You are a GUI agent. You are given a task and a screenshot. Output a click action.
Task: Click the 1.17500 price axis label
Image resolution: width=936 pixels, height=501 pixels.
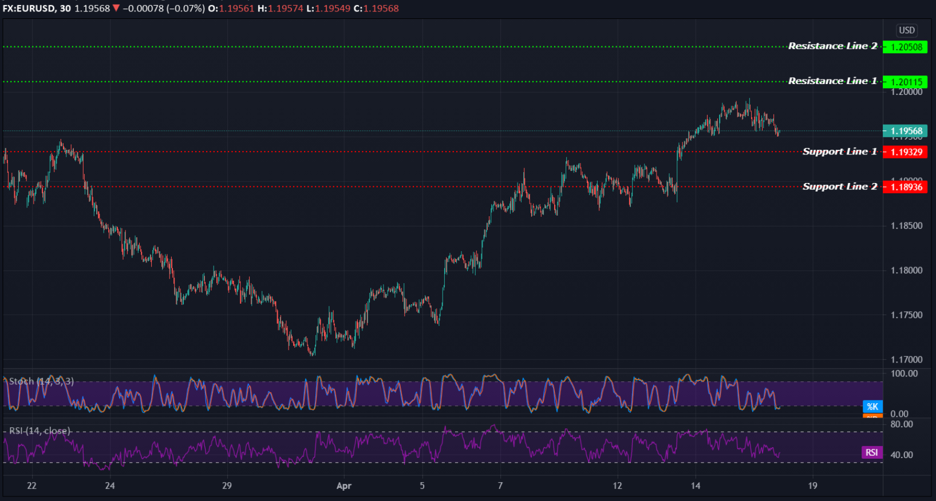[x=907, y=315]
